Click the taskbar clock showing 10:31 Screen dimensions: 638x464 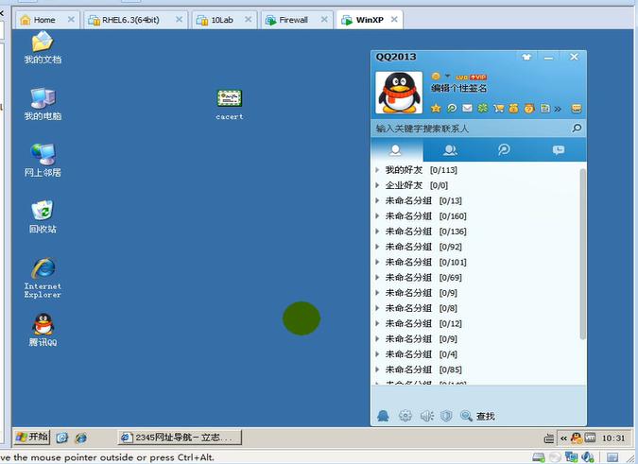tap(613, 438)
